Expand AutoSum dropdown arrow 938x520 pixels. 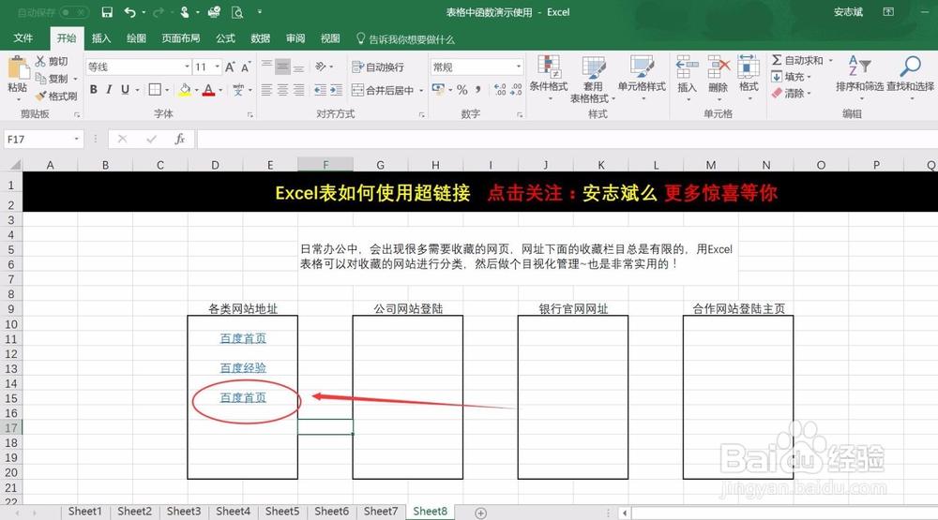coord(830,60)
